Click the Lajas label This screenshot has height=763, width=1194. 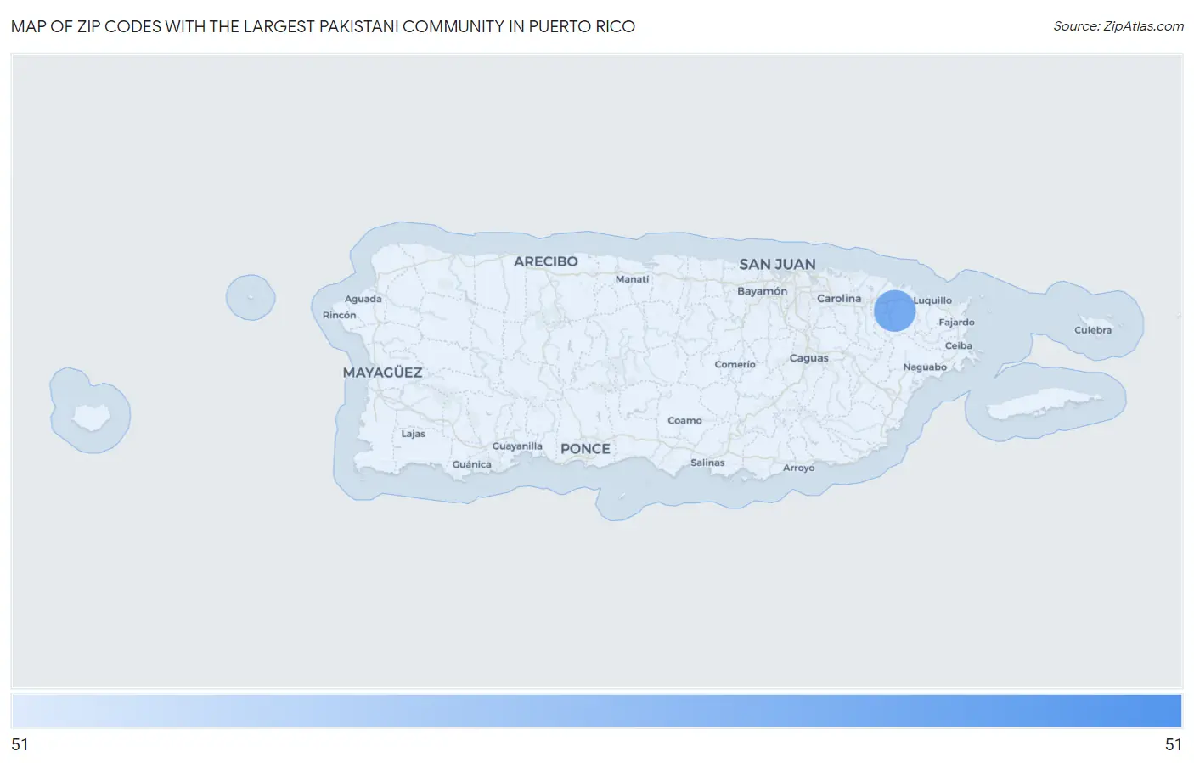pyautogui.click(x=413, y=434)
